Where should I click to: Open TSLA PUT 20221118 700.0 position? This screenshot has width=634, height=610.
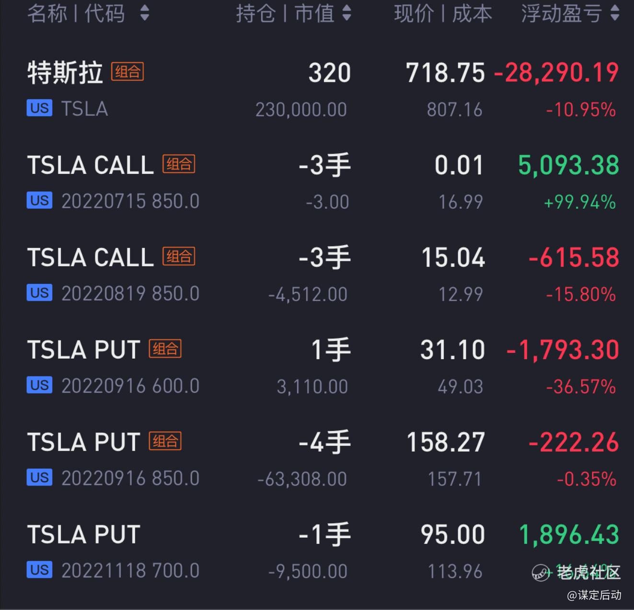click(x=317, y=552)
